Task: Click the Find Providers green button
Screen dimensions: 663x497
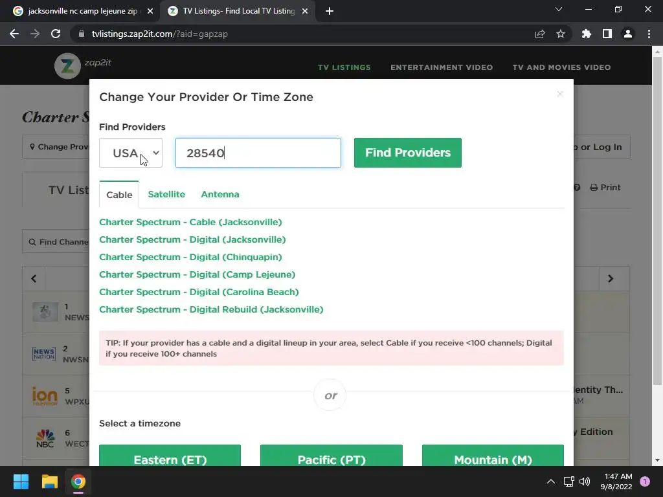Action: (408, 153)
